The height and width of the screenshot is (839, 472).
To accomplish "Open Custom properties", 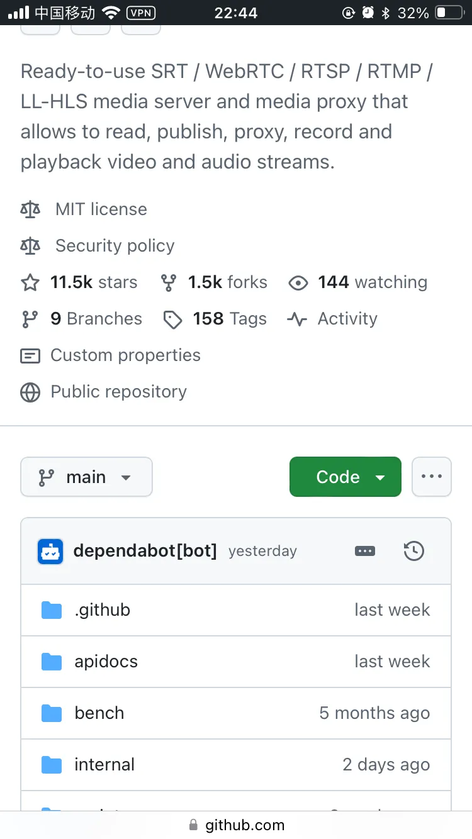I will click(x=125, y=355).
